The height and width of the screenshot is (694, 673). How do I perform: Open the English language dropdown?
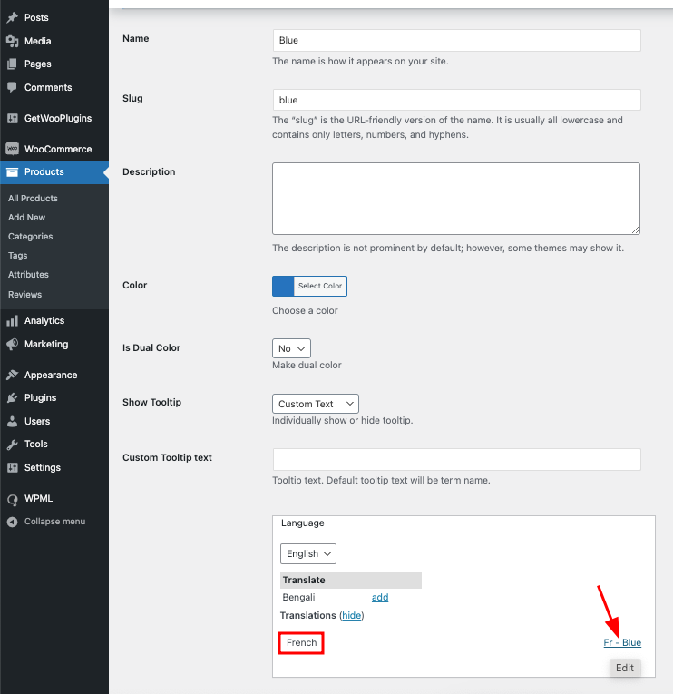[308, 553]
